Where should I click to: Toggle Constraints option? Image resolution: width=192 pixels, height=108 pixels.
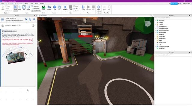36,8
